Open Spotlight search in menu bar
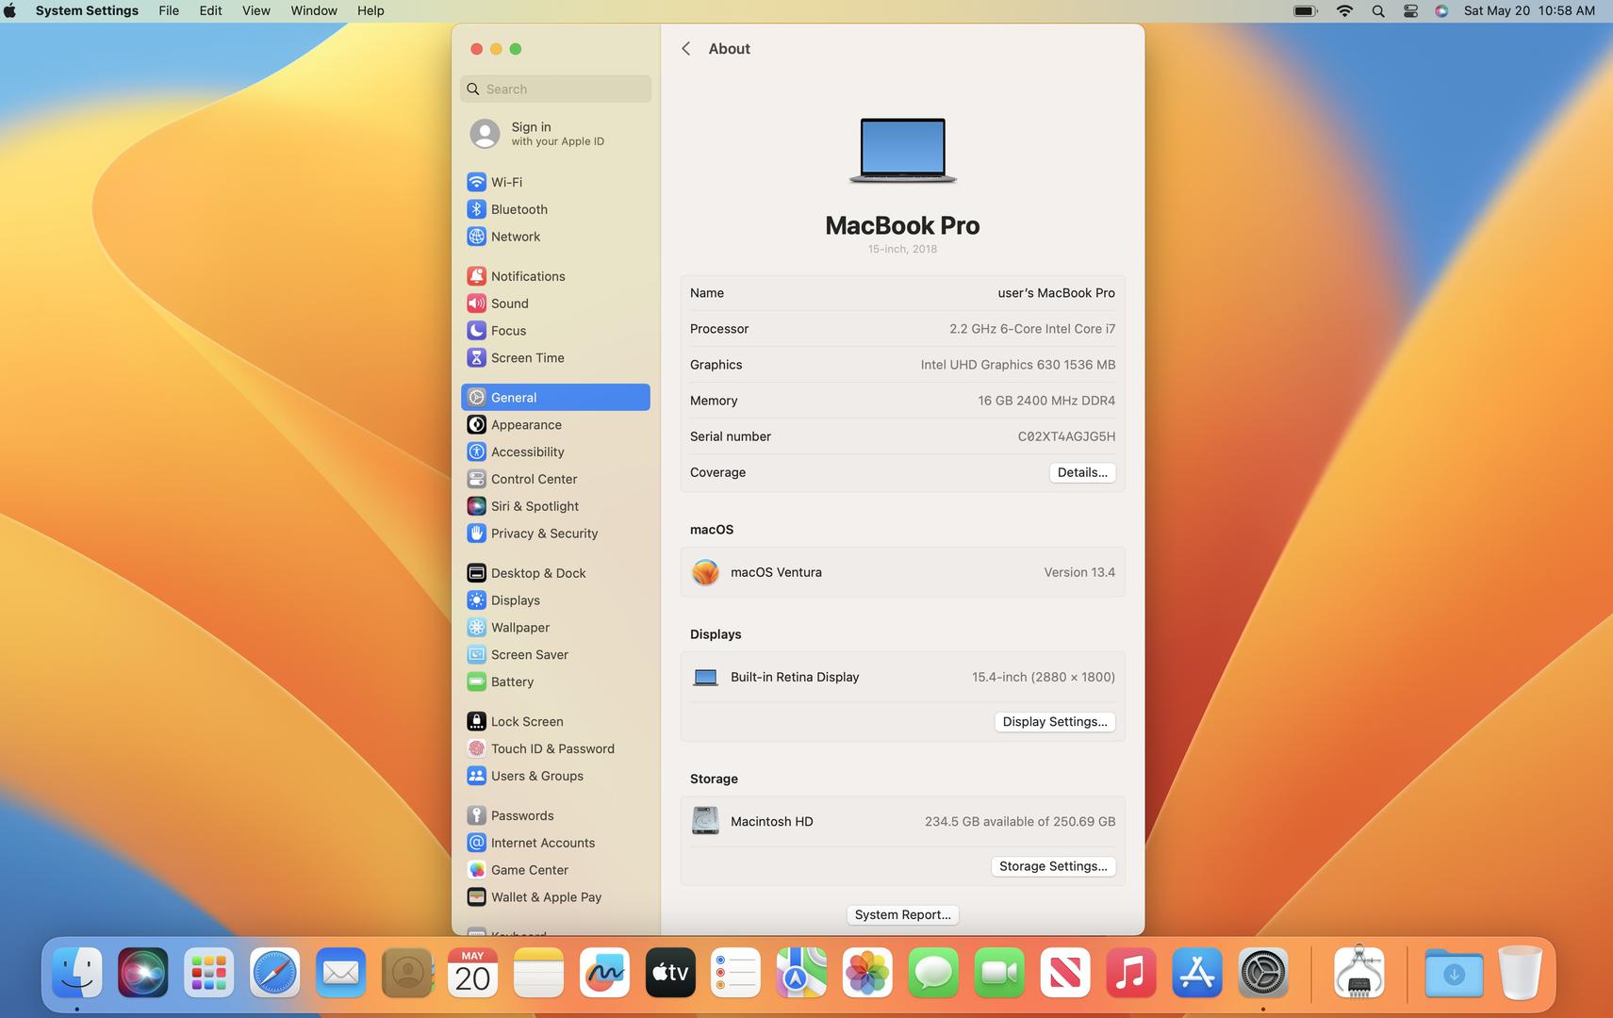Viewport: 1613px width, 1018px height. [1378, 11]
